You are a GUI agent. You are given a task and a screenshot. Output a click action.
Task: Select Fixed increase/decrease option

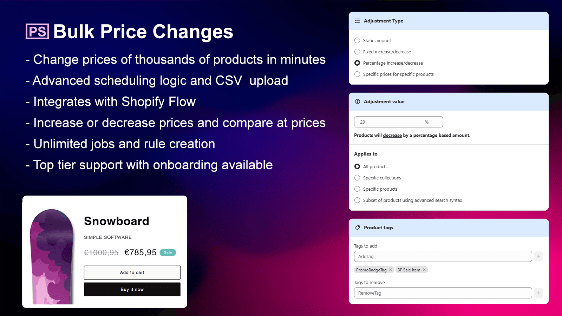[x=357, y=52]
